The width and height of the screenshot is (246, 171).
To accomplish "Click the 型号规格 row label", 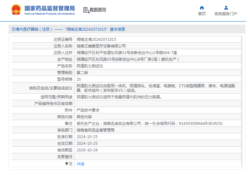I will 65,79.
